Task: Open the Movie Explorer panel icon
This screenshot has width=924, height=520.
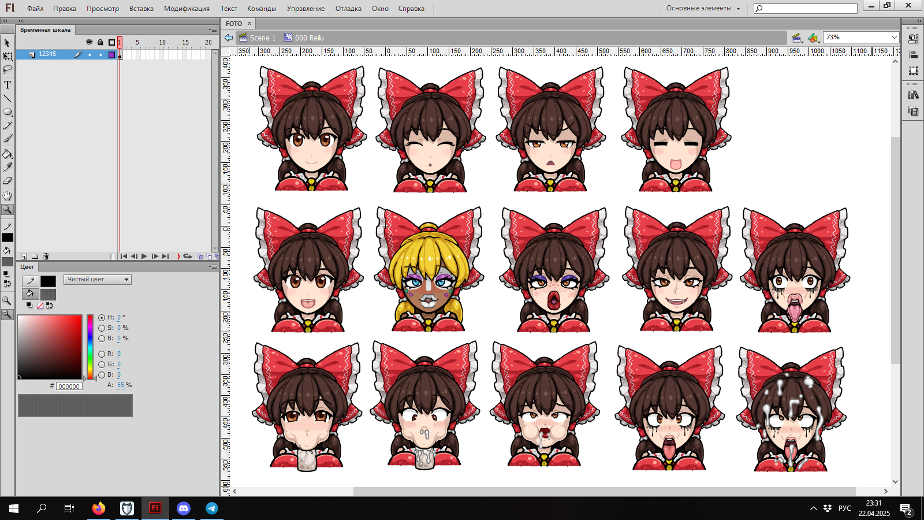Action: (913, 111)
